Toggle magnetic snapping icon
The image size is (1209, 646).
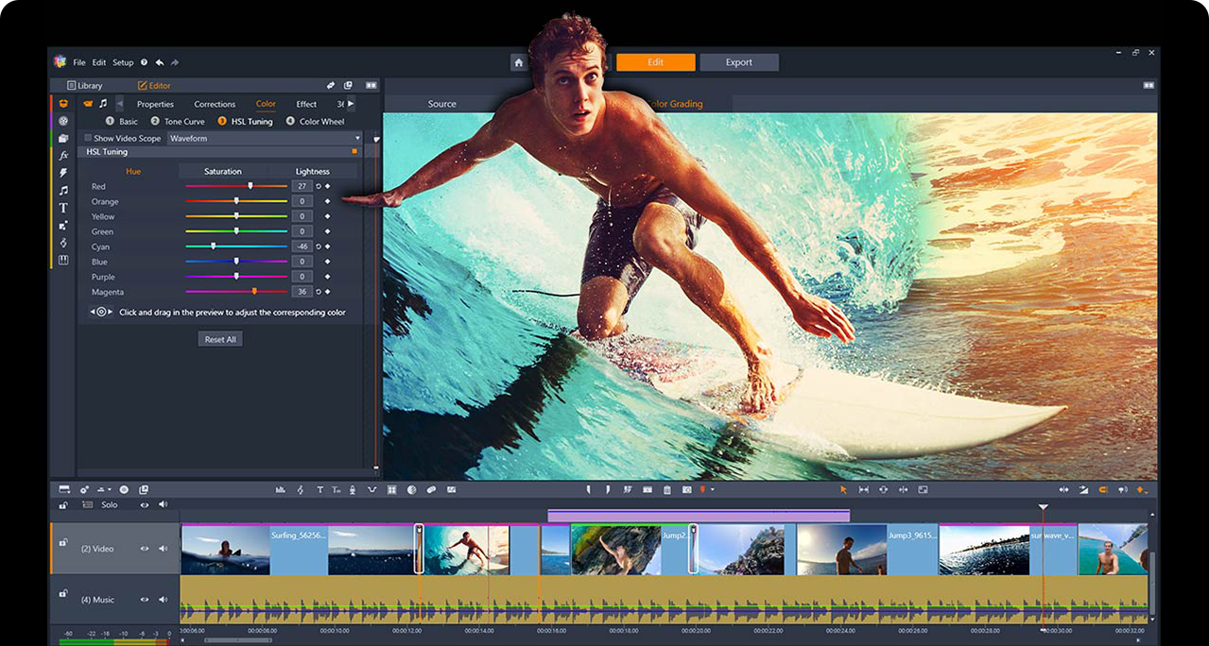coord(1102,489)
